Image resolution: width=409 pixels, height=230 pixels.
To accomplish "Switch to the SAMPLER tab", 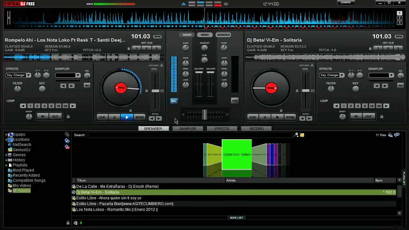I will click(188, 129).
